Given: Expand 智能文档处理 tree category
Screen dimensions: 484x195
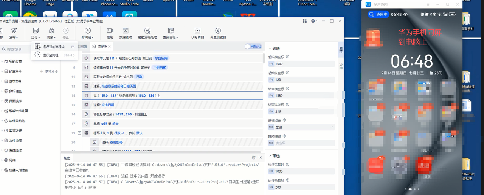Looking at the screenshot, I should tap(2, 111).
